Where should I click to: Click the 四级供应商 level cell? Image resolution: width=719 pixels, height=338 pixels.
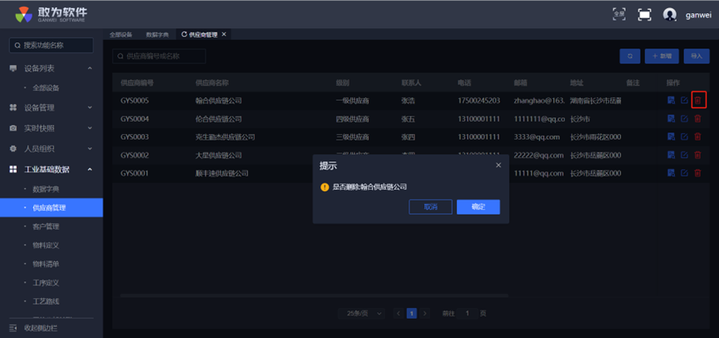click(353, 119)
